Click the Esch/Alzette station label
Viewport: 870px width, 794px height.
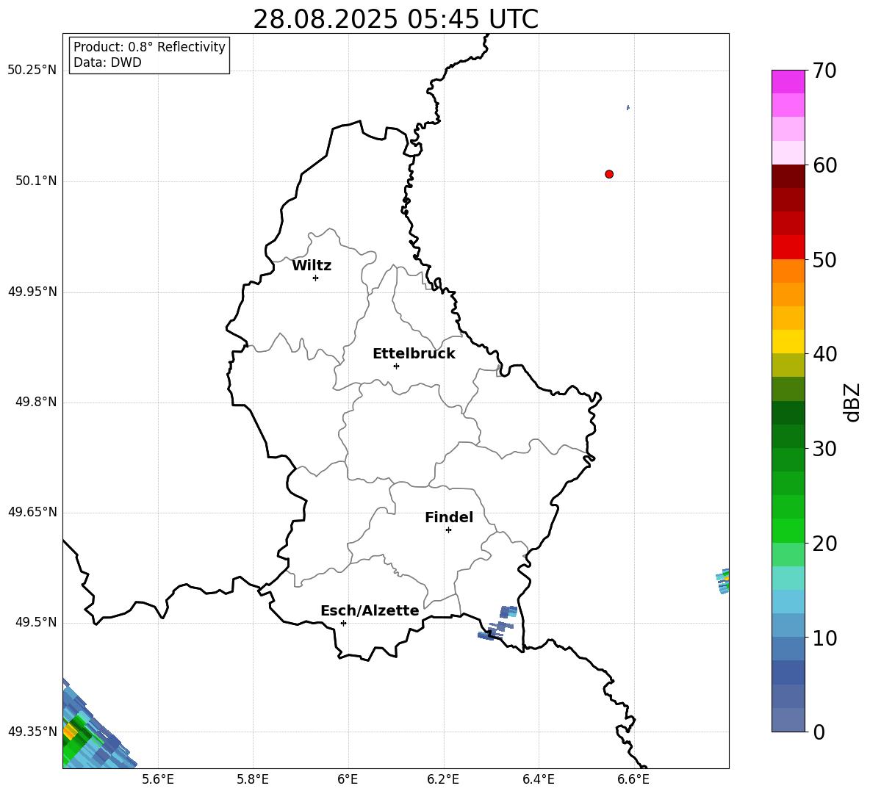coord(370,610)
